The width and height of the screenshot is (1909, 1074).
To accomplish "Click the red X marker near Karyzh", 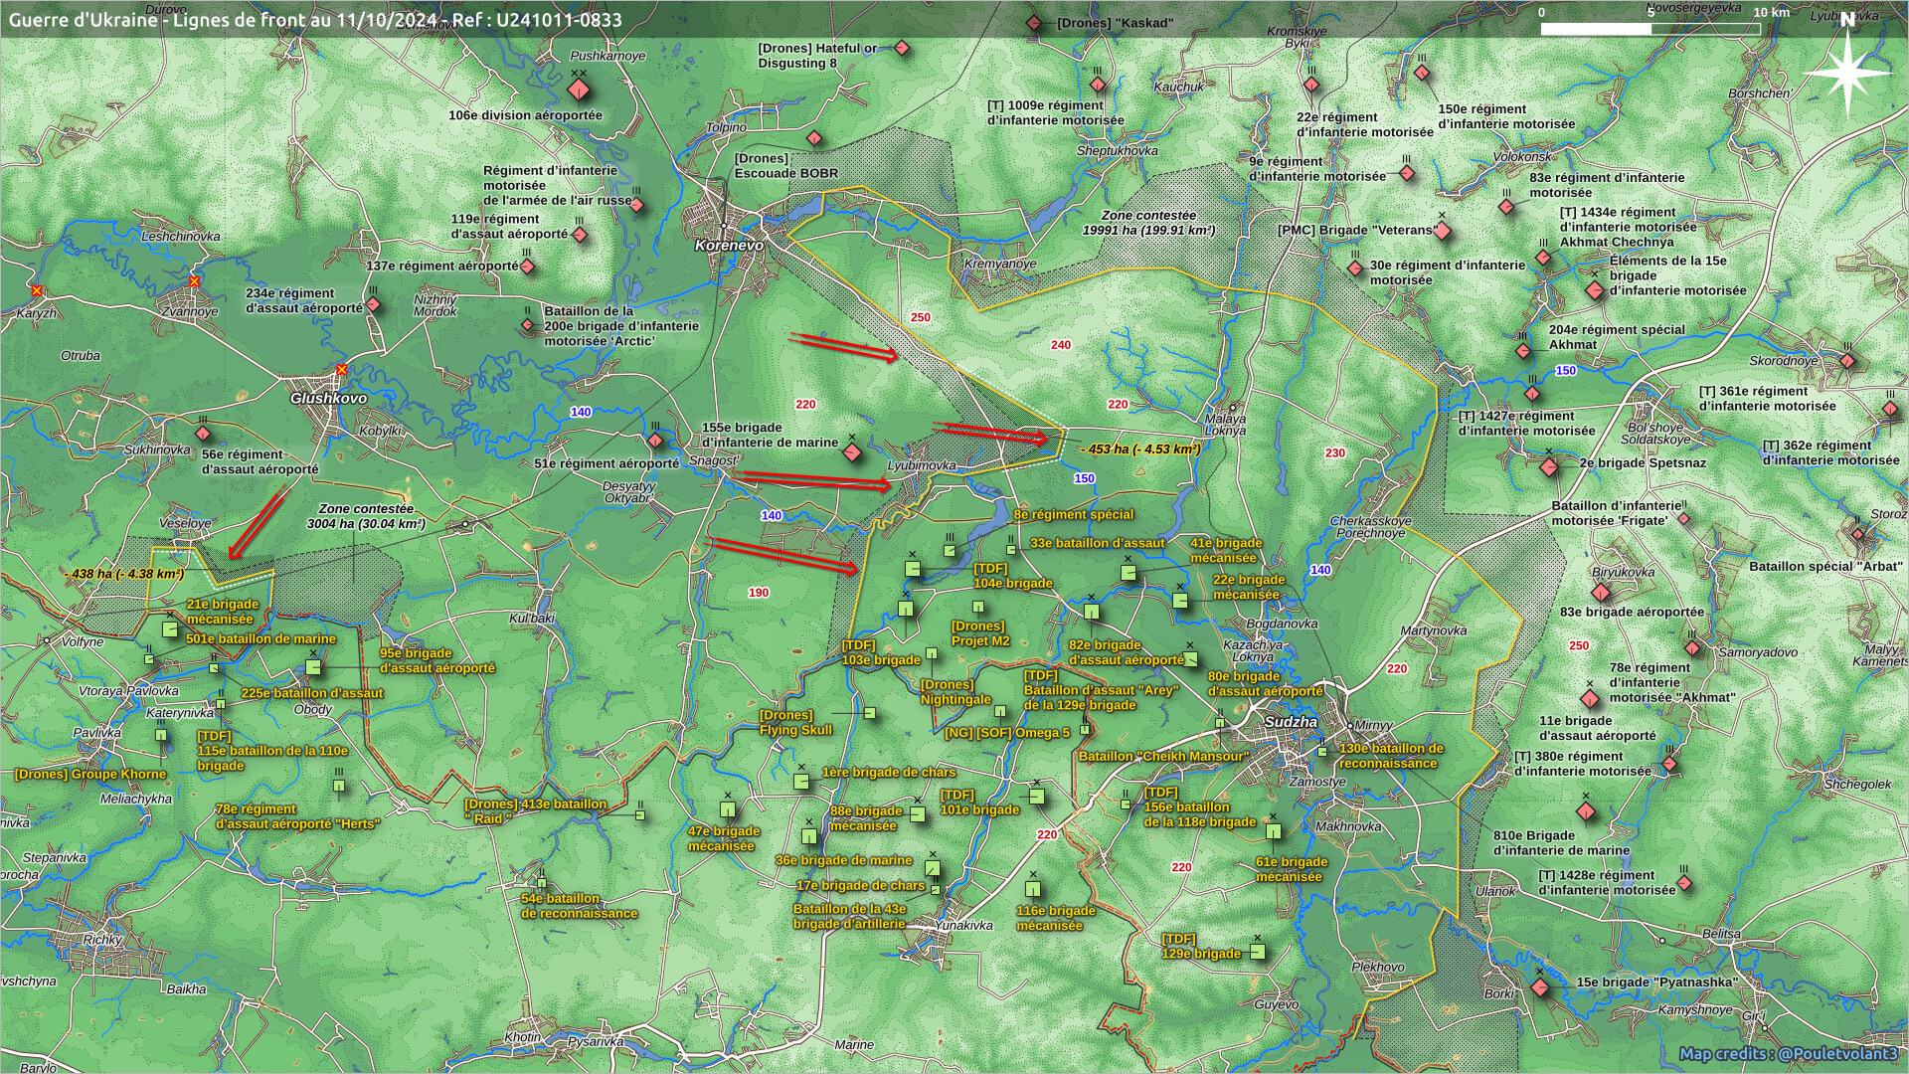I will (x=37, y=290).
